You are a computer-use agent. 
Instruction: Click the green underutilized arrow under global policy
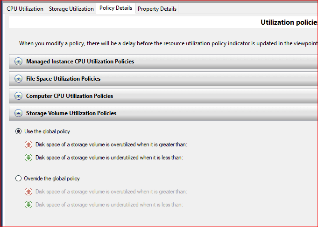28,158
